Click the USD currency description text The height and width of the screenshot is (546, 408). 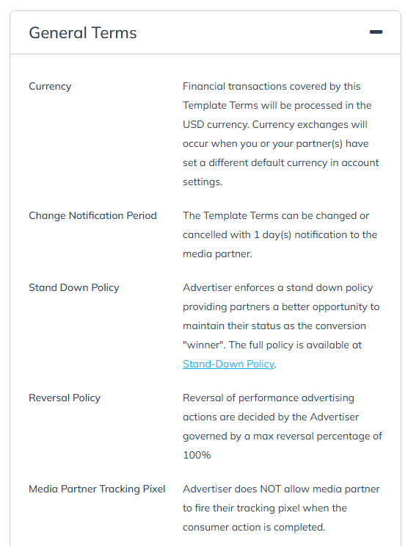(281, 134)
